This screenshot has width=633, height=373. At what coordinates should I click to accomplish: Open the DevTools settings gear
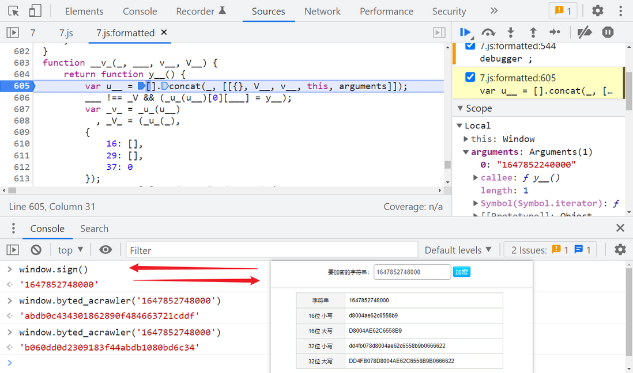pyautogui.click(x=597, y=11)
